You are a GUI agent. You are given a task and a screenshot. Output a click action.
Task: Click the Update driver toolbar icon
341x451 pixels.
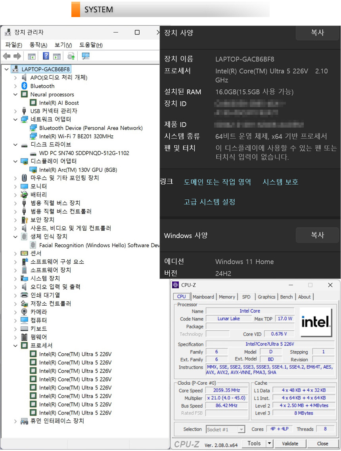[x=71, y=56]
